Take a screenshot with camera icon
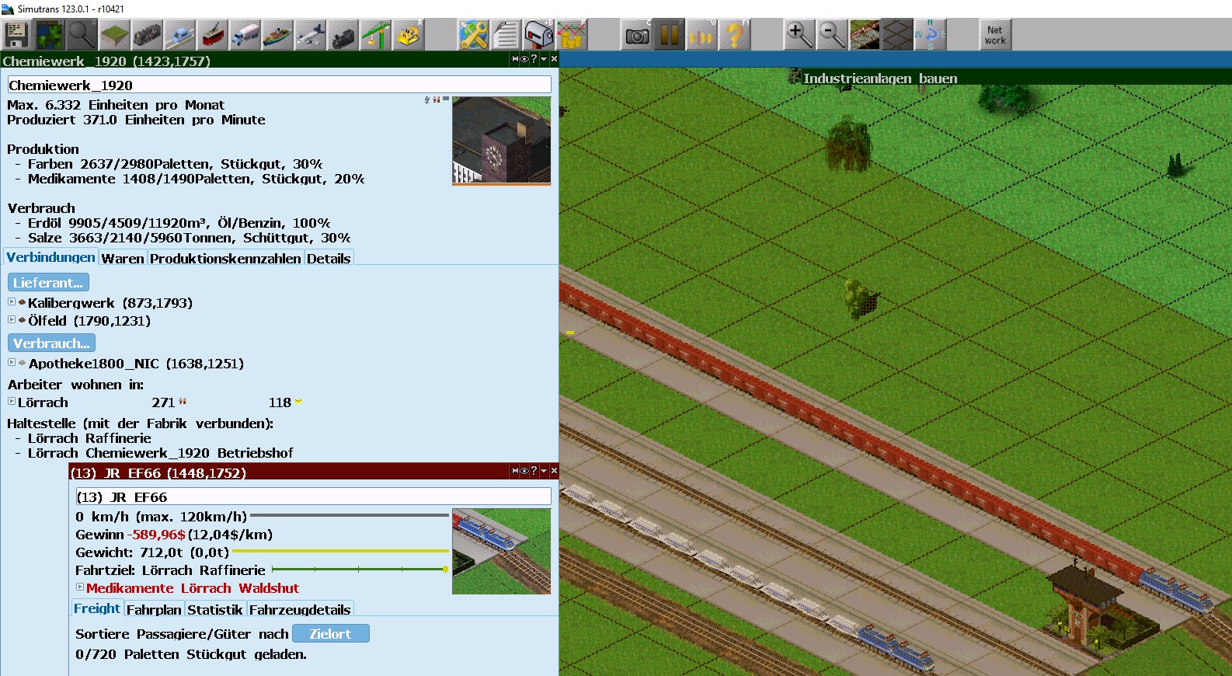Image resolution: width=1232 pixels, height=676 pixels. [637, 35]
